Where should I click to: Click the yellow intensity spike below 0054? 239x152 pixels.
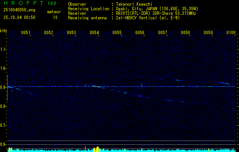[98, 149]
